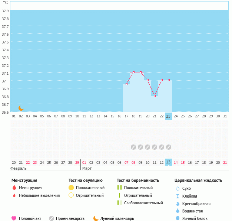Select the temperature point on day 17
This screenshot has height=221, width=232.
(x=126, y=84)
